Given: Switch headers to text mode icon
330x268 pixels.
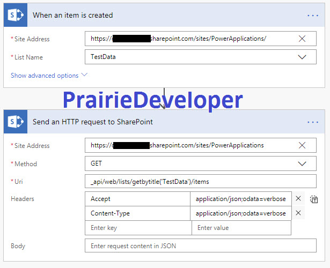Looking at the screenshot, I should [314, 199].
